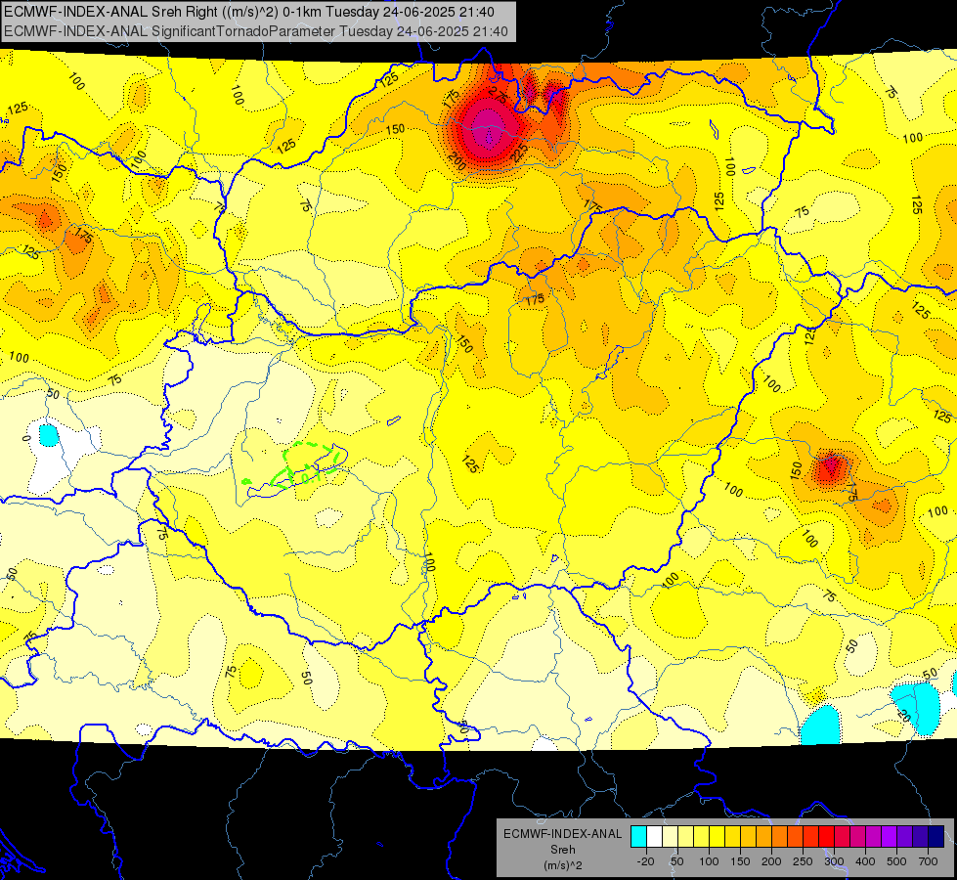
Task: Click the legend label '-20'
Action: pos(646,861)
